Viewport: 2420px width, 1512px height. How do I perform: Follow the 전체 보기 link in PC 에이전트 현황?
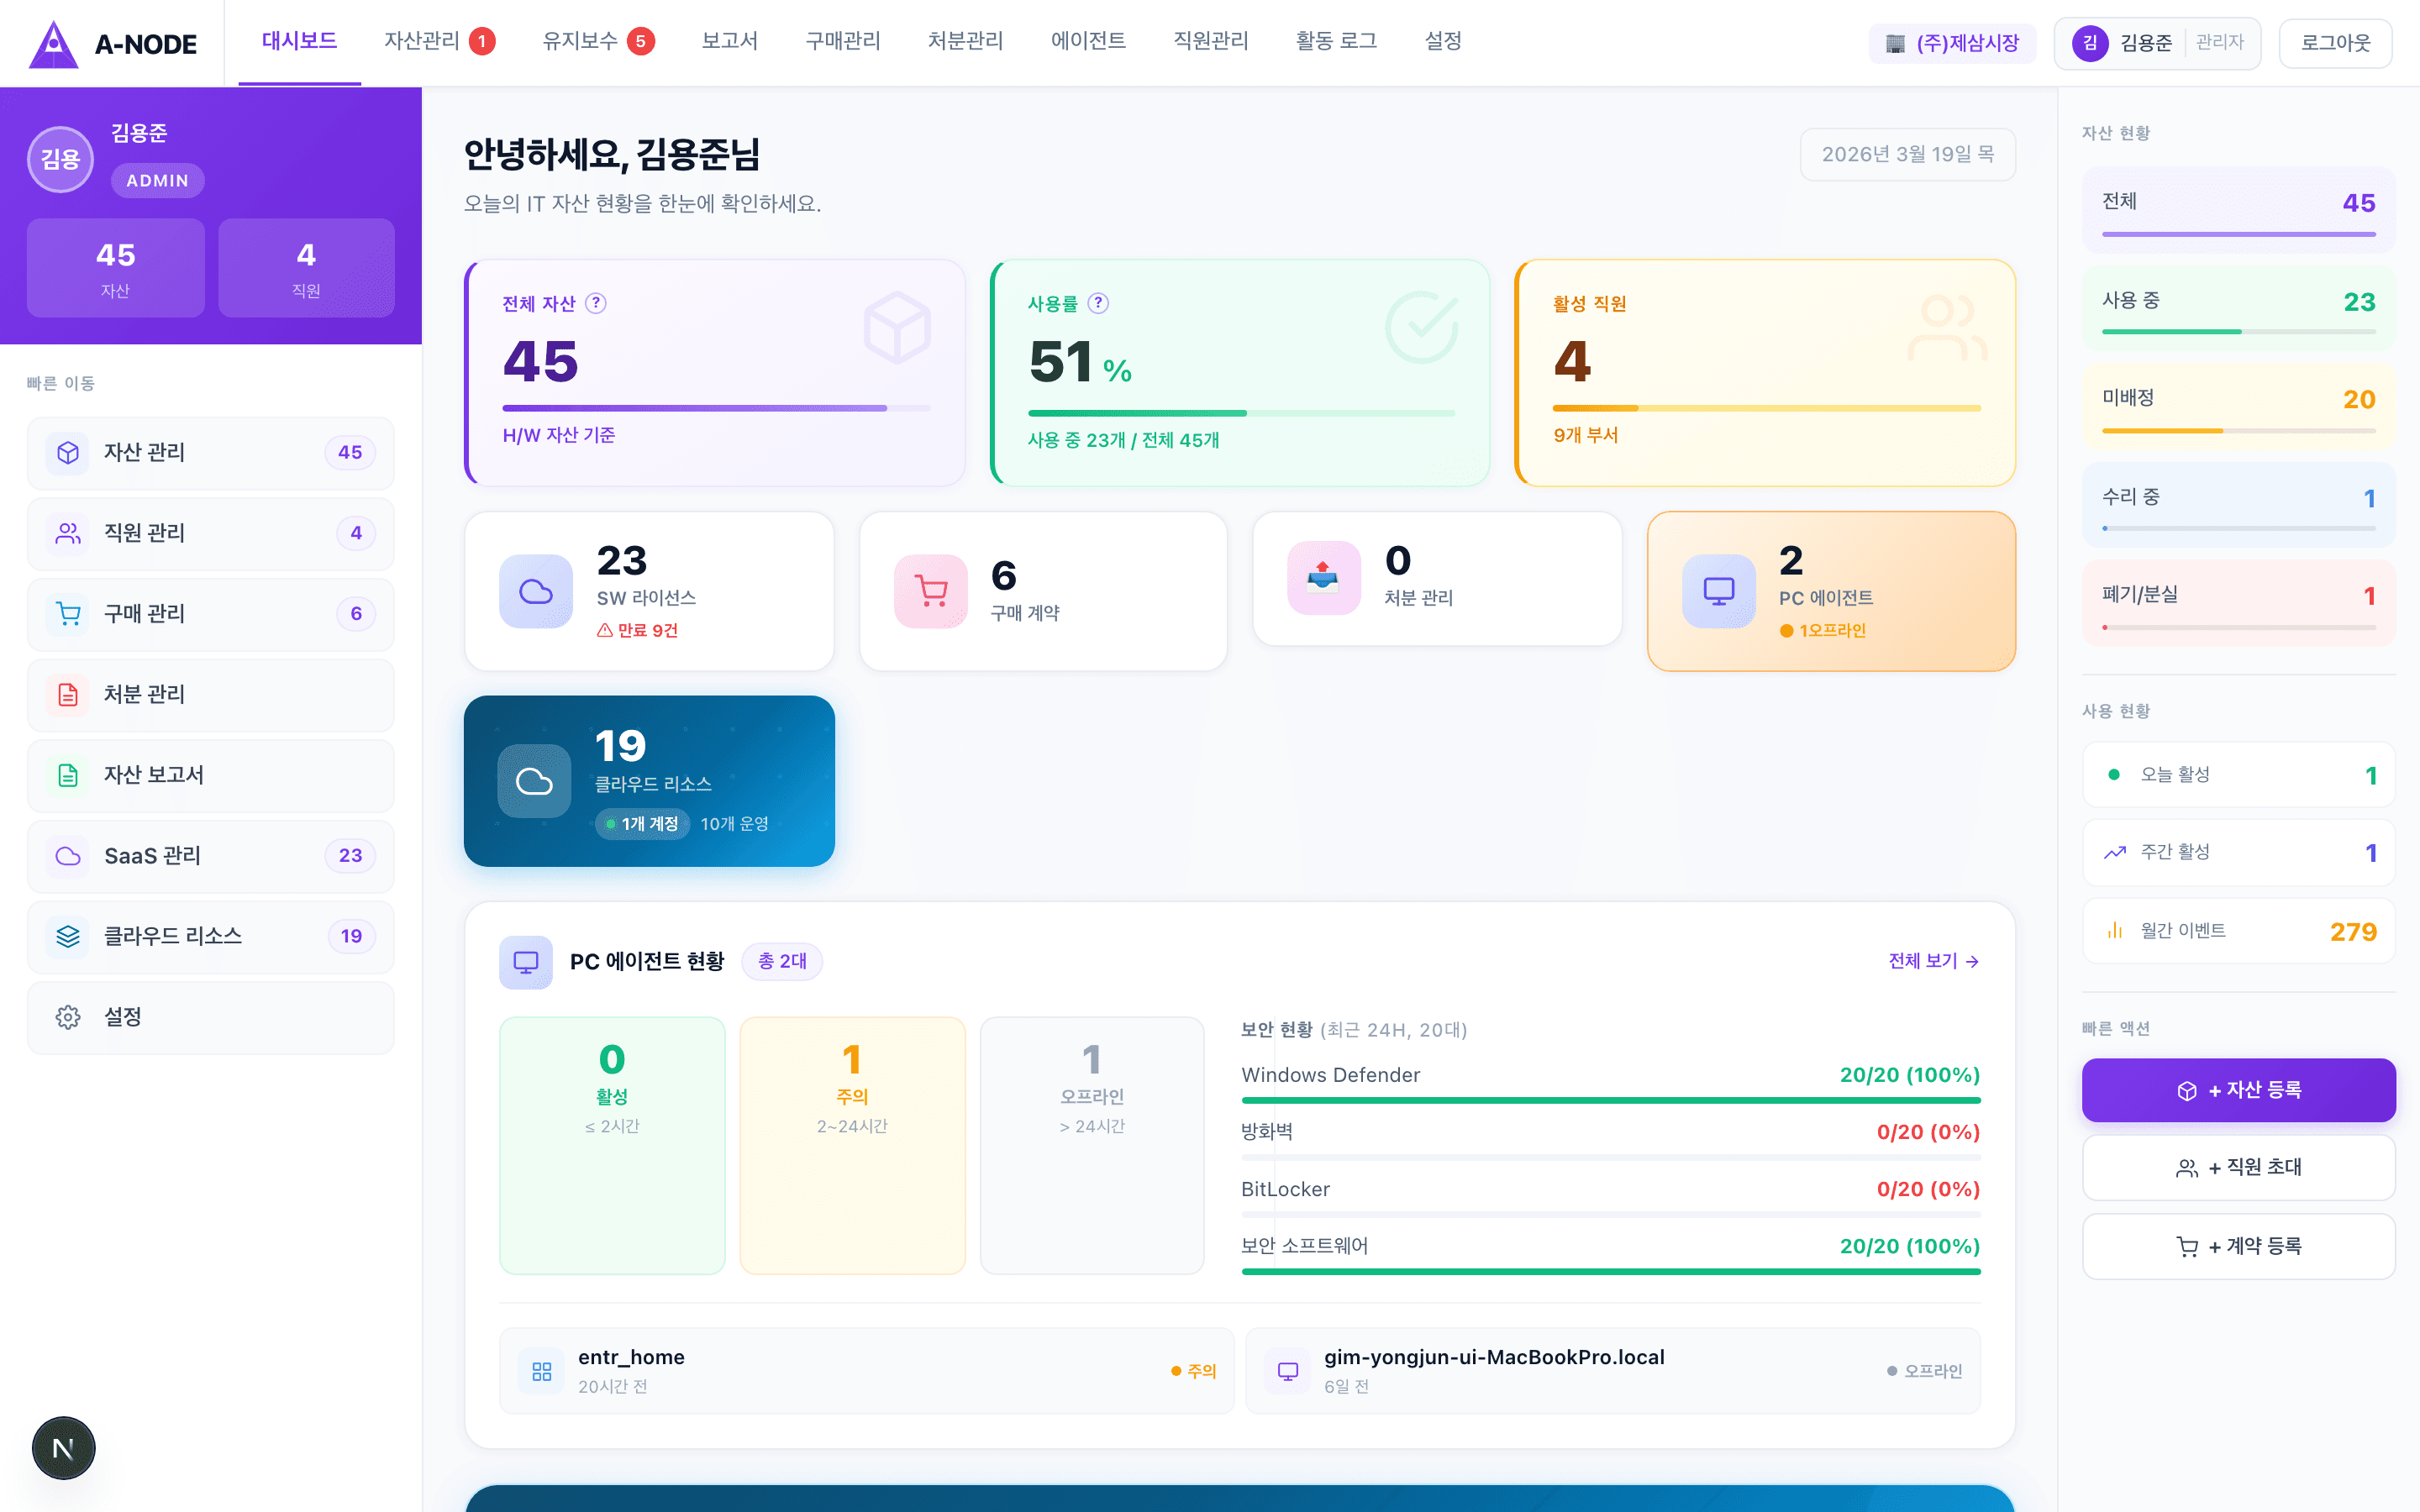[x=1931, y=961]
